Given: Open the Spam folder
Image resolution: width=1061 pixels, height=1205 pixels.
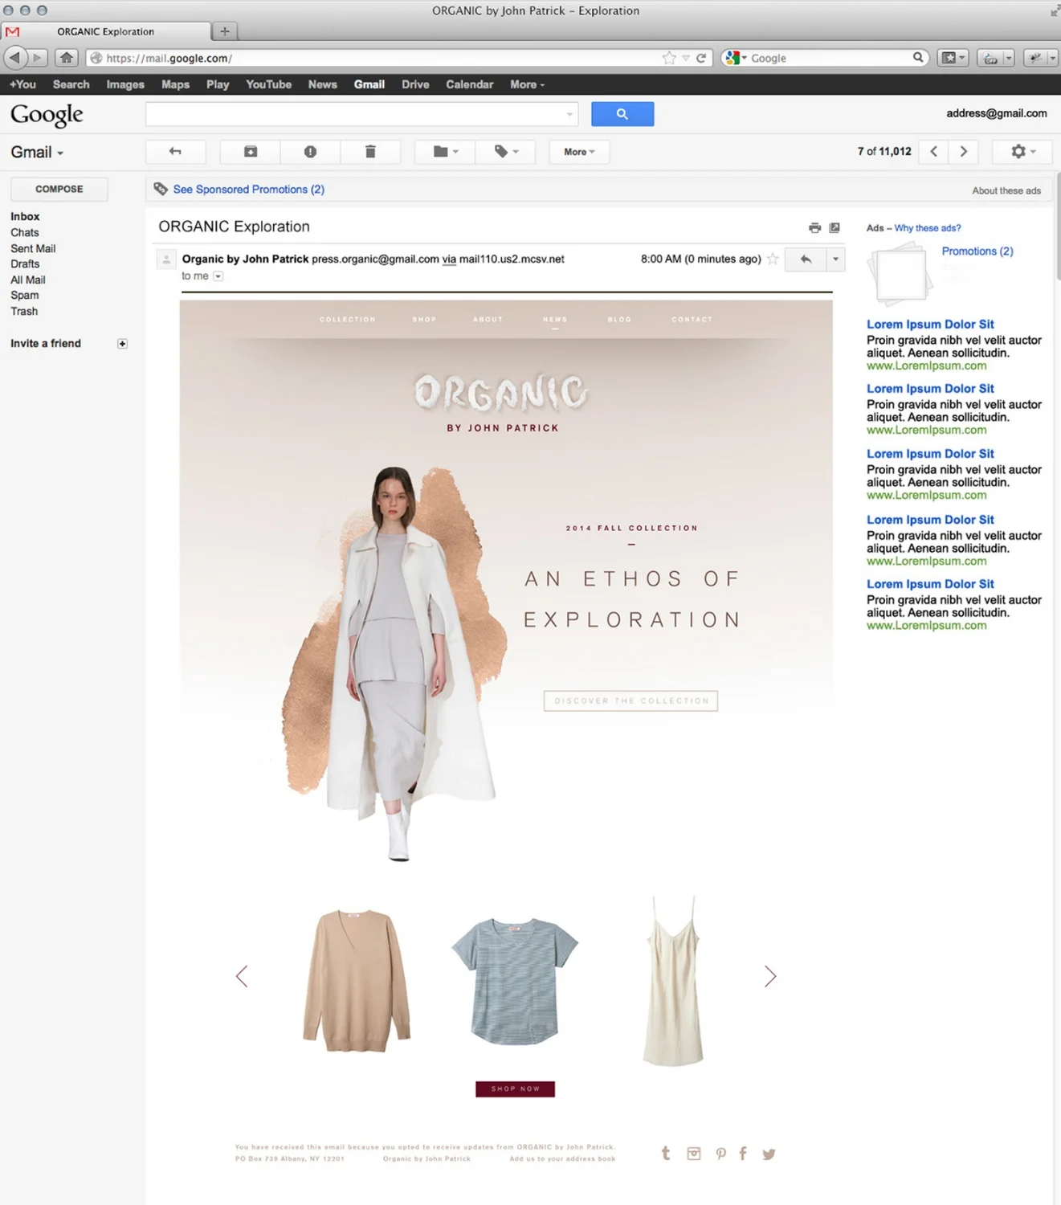Looking at the screenshot, I should tap(24, 296).
